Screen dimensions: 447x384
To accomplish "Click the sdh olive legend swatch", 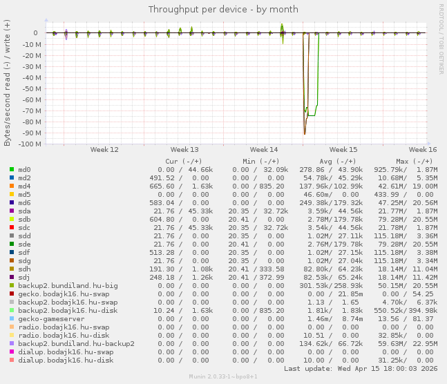I will 12,269.
